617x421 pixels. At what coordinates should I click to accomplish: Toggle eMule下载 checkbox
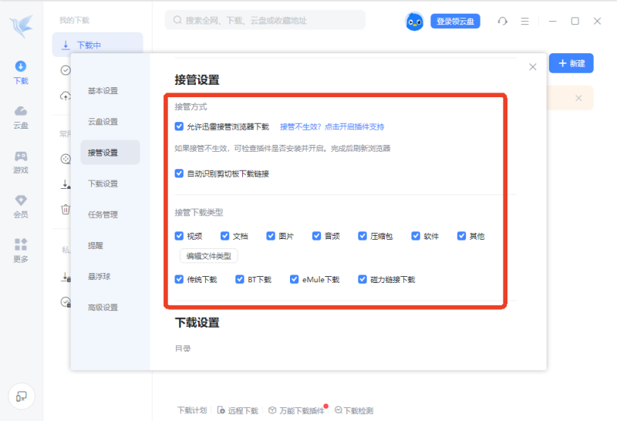pos(294,279)
